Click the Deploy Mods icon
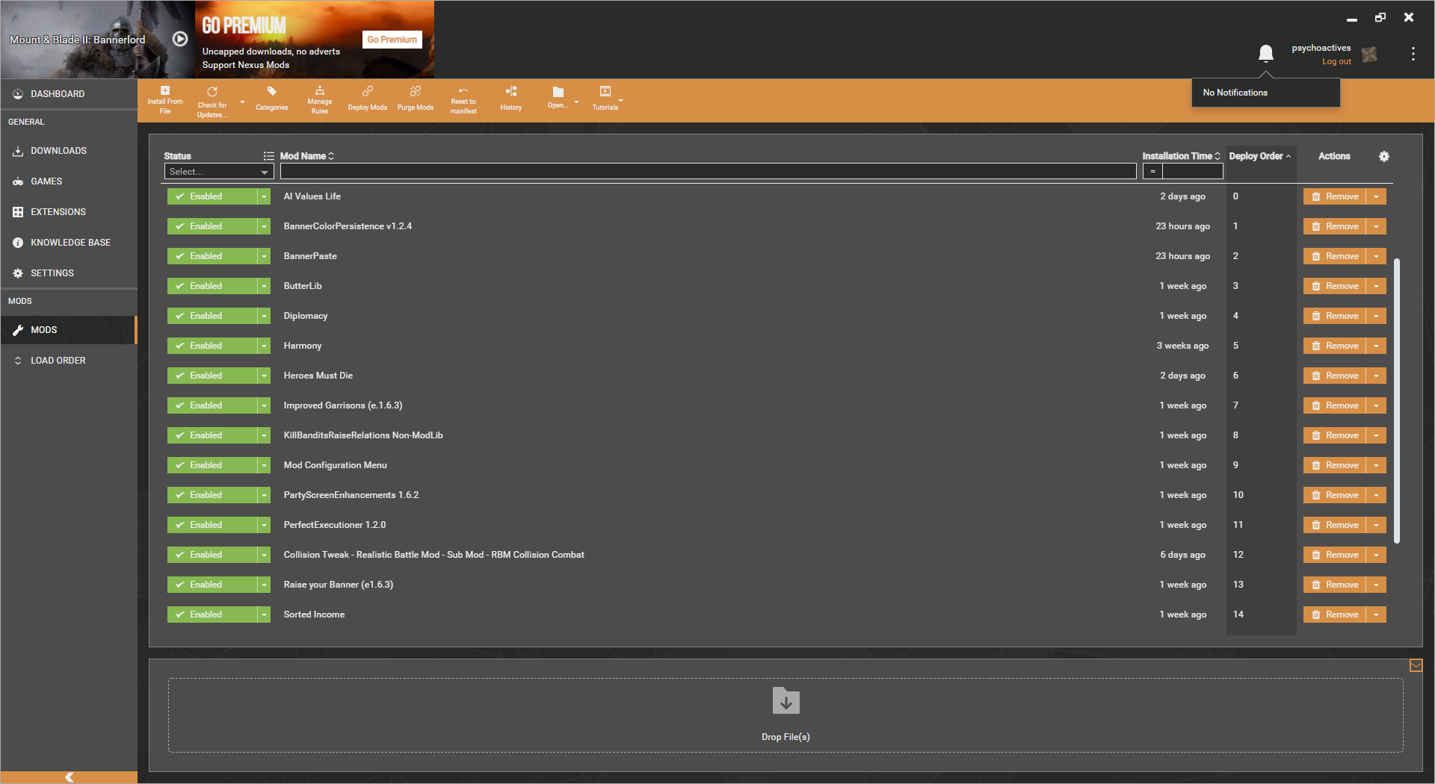Image resolution: width=1435 pixels, height=784 pixels. tap(368, 91)
